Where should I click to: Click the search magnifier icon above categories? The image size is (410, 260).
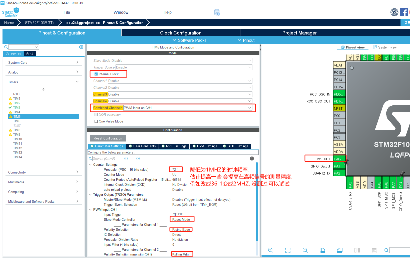6,47
